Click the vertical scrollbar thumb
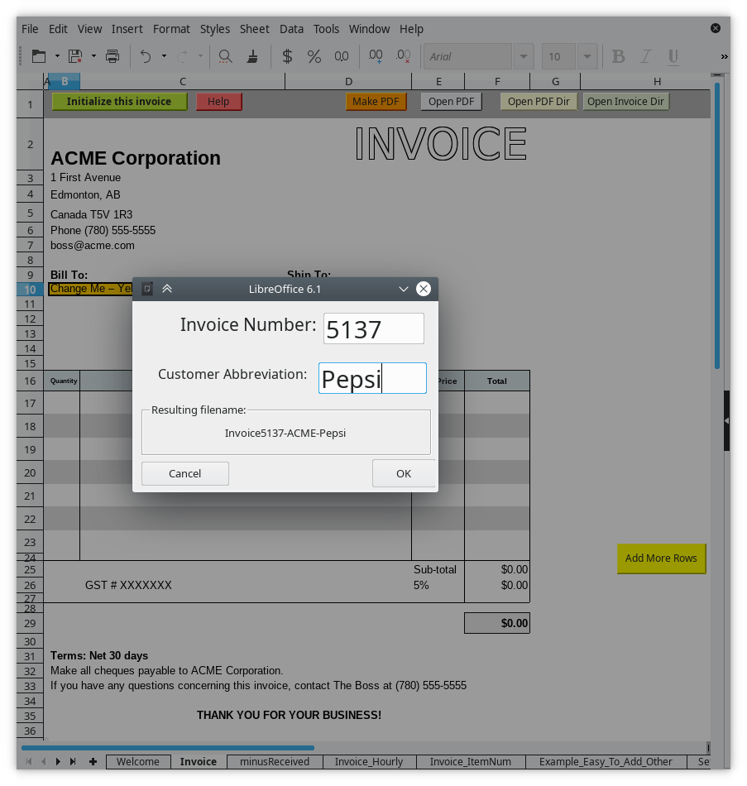This screenshot has width=747, height=786. 717,226
